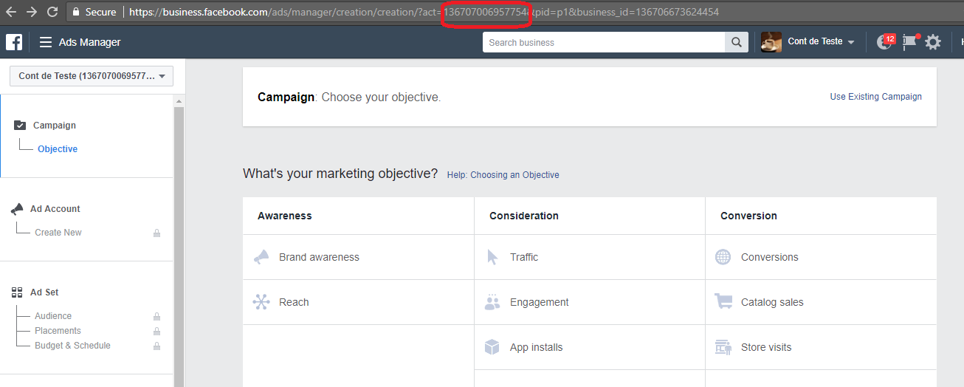Choose the Traffic objective
This screenshot has width=964, height=387.
click(x=523, y=257)
